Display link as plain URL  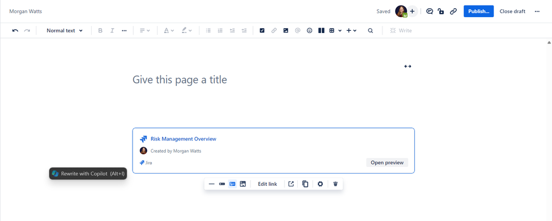[x=212, y=184]
